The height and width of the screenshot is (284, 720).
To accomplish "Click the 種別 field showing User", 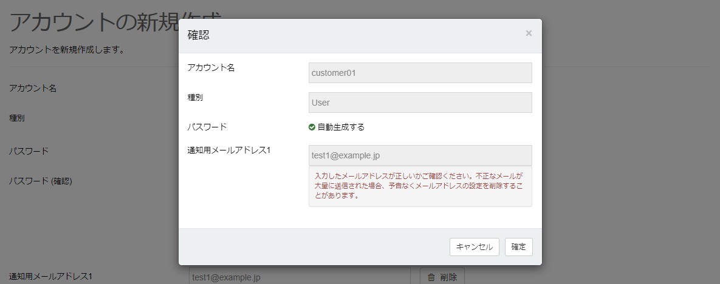I will click(x=420, y=103).
